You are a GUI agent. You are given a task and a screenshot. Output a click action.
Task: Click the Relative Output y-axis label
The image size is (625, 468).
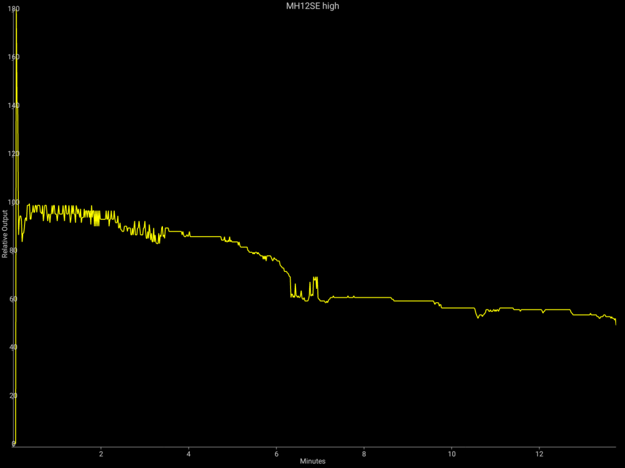pos(5,234)
